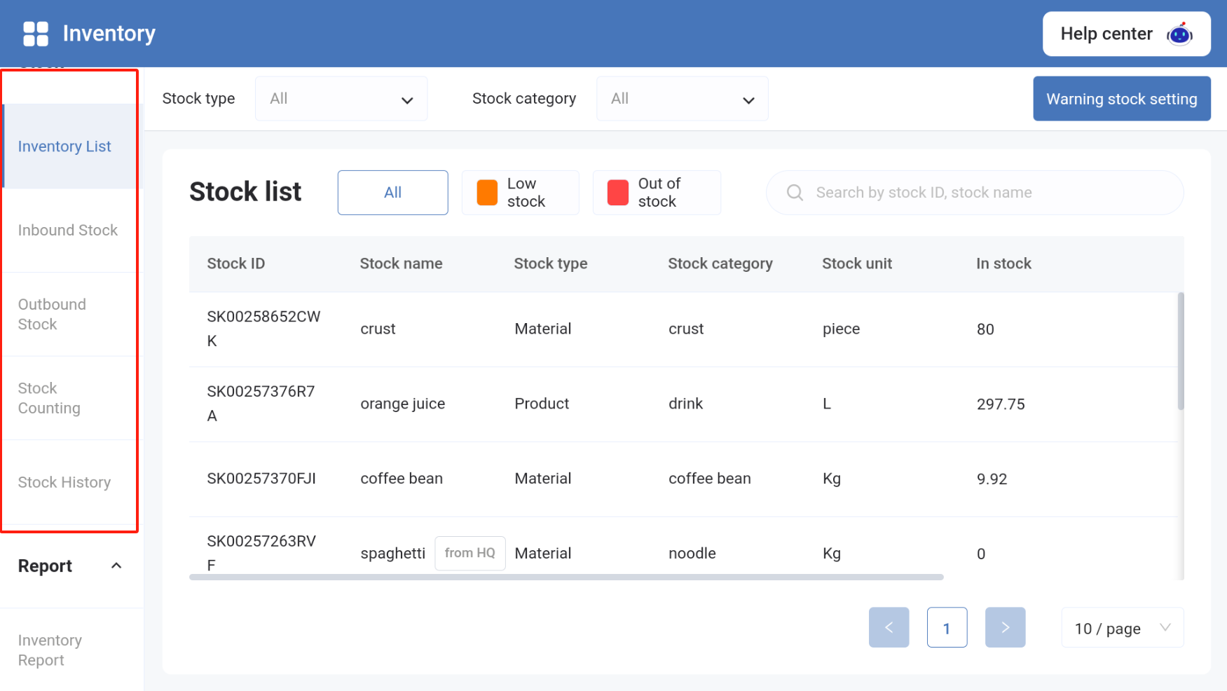This screenshot has width=1227, height=691.
Task: Open Stock History from the sidebar
Action: coord(64,482)
